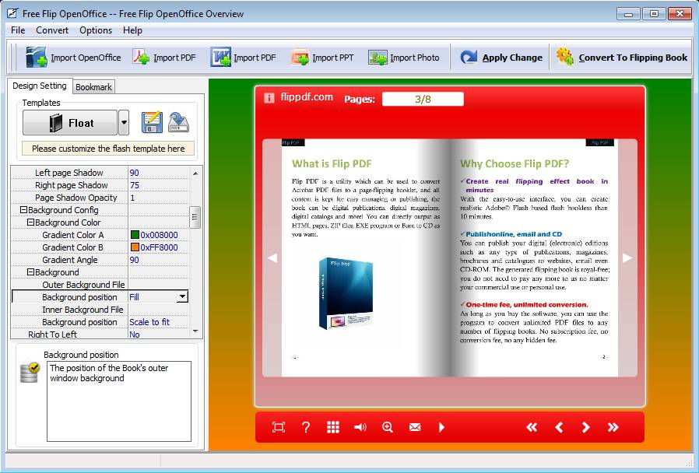Select Gradient Angle value 90
The image size is (699, 473).
pos(134,260)
